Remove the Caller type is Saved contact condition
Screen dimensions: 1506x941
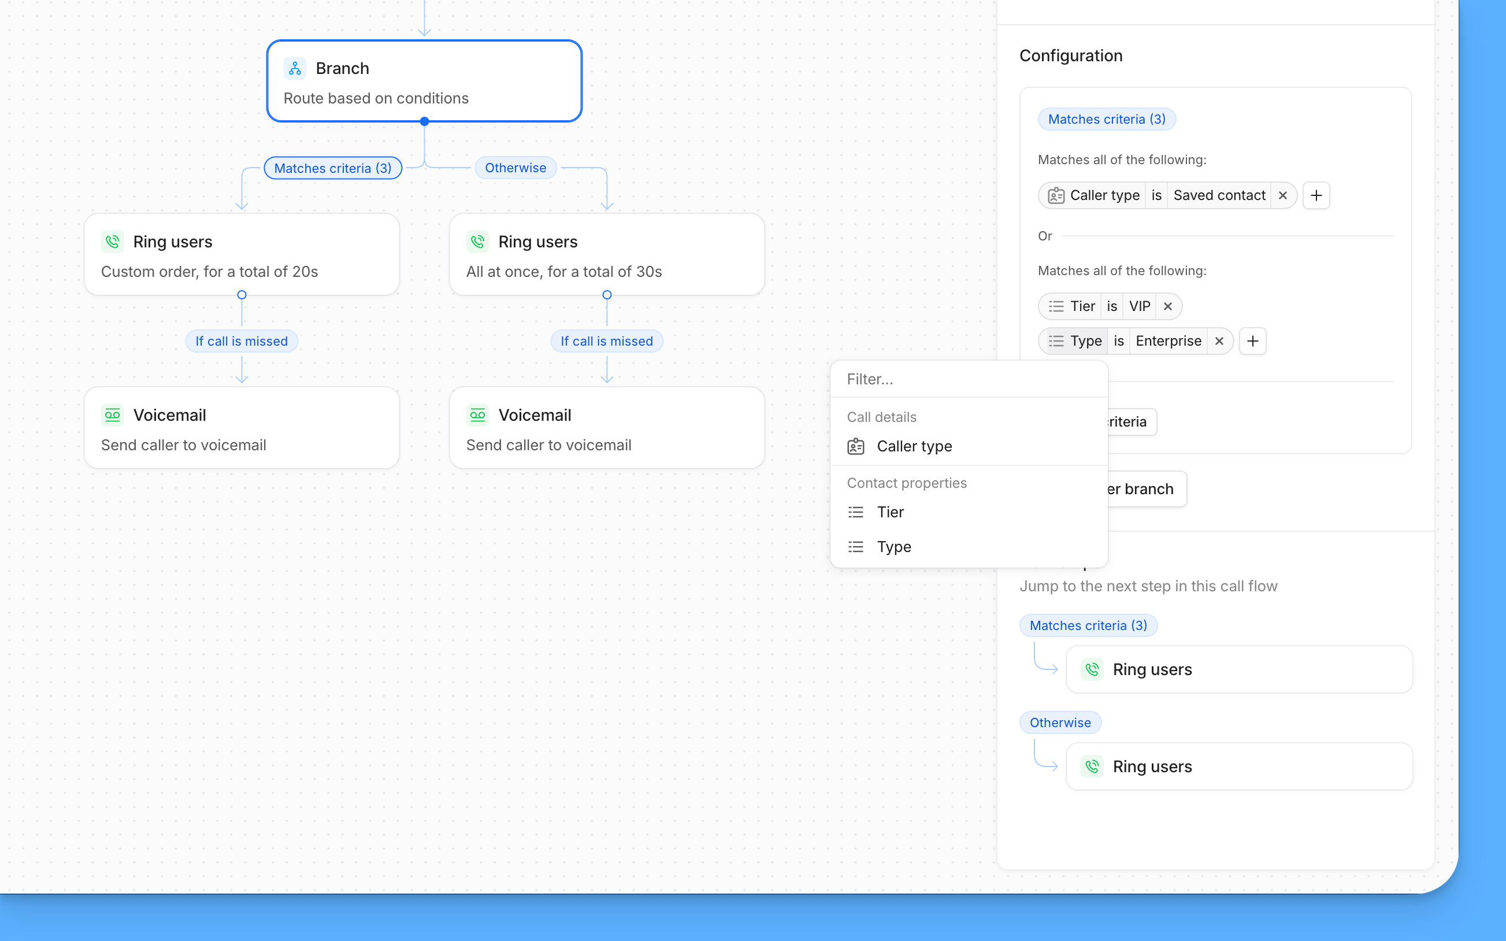(x=1283, y=195)
